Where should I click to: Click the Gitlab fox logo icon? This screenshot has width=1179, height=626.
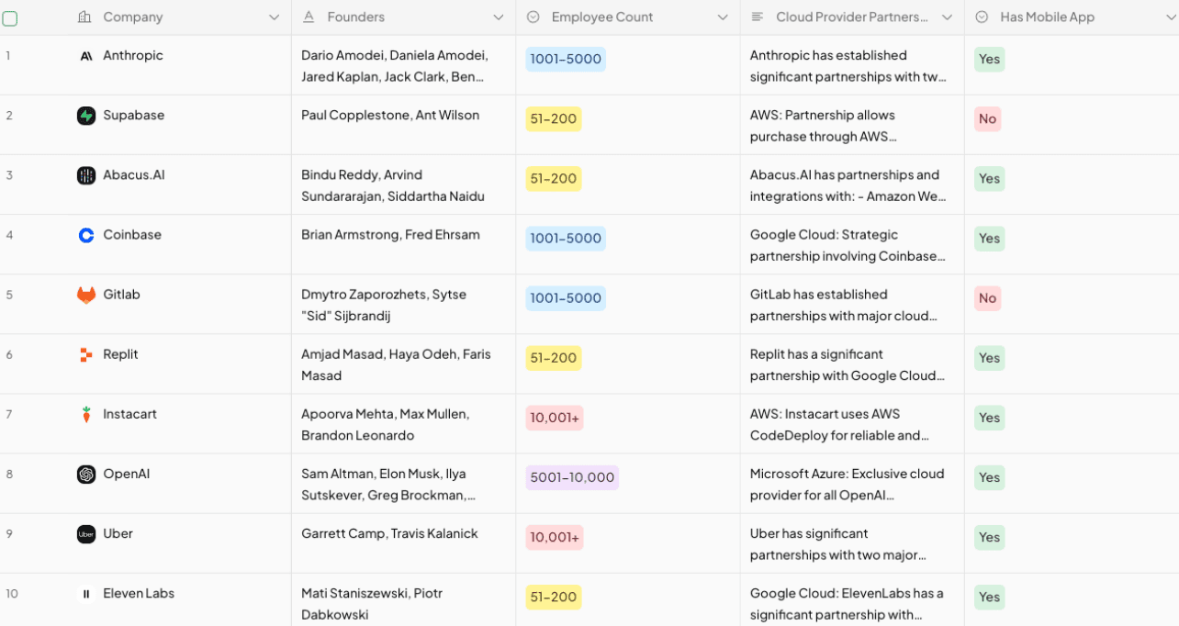[86, 295]
